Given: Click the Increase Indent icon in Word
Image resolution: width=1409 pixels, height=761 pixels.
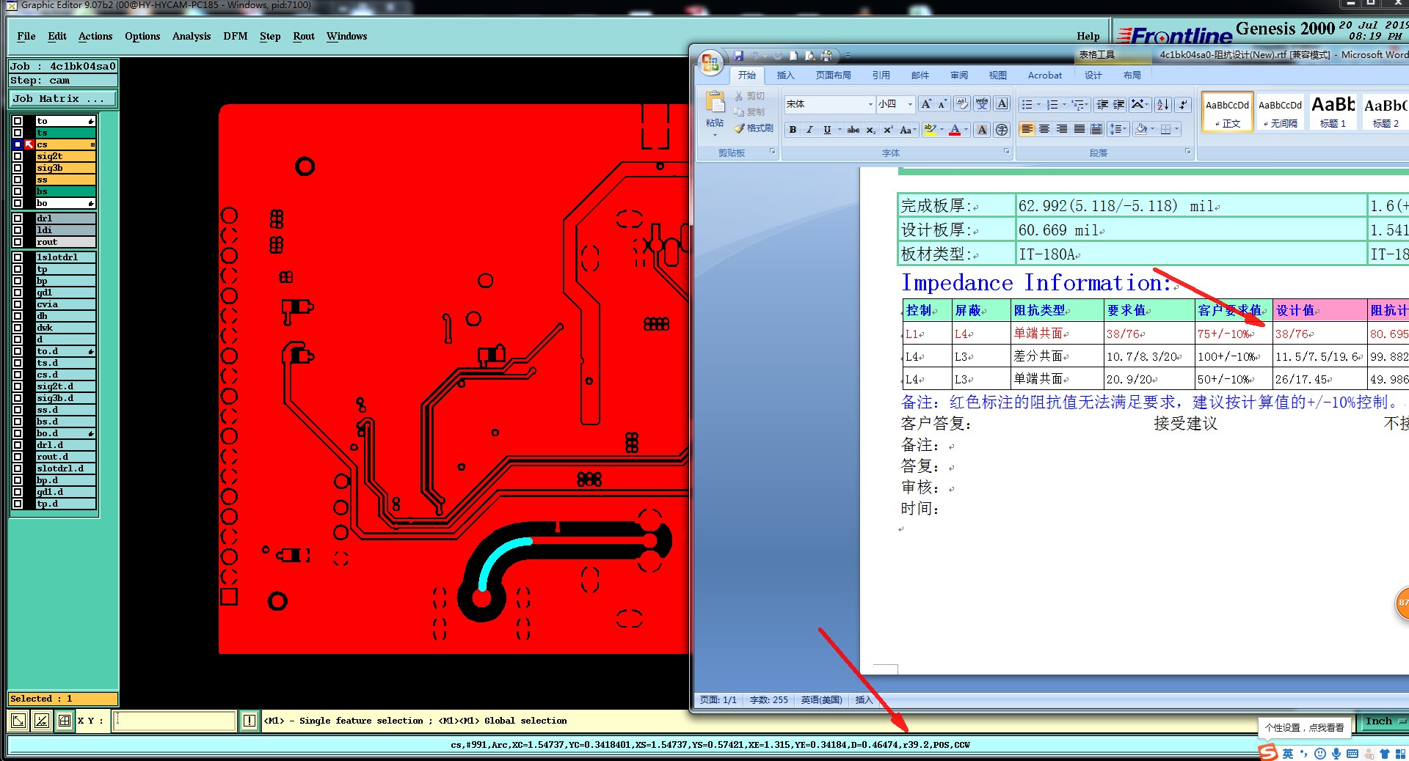Looking at the screenshot, I should click(x=1119, y=104).
